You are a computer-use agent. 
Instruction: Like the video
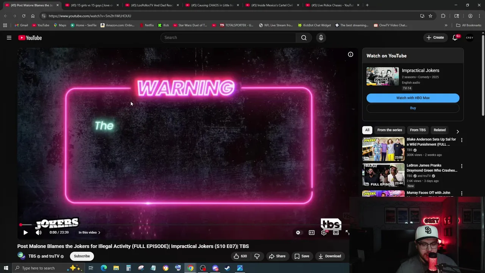coord(240,256)
